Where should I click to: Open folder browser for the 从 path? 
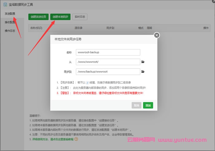coord(143,62)
